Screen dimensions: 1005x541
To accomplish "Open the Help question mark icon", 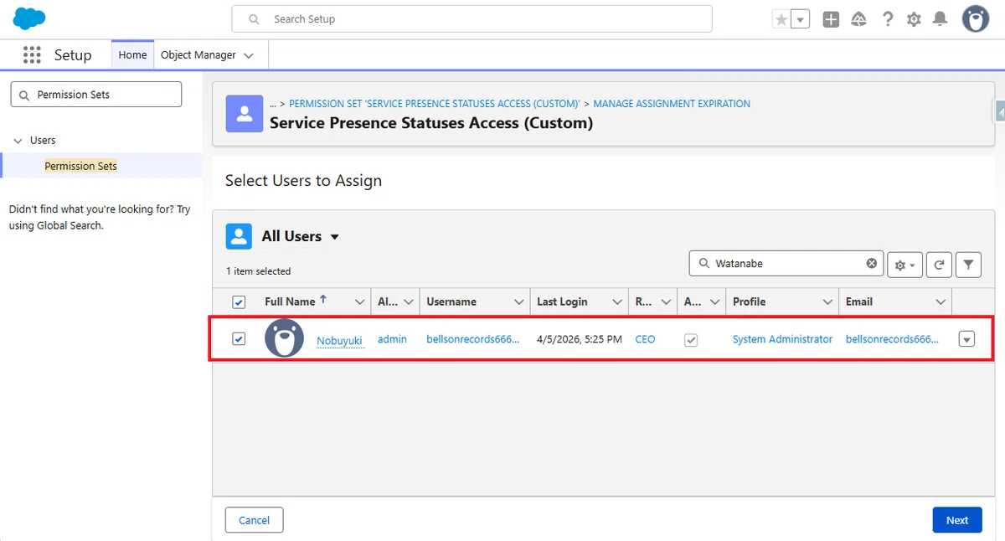I will 888,19.
